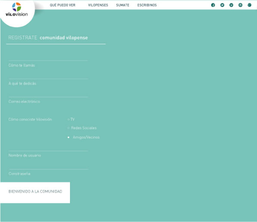
Task: Open the Facebook social icon
Action: 213,5
